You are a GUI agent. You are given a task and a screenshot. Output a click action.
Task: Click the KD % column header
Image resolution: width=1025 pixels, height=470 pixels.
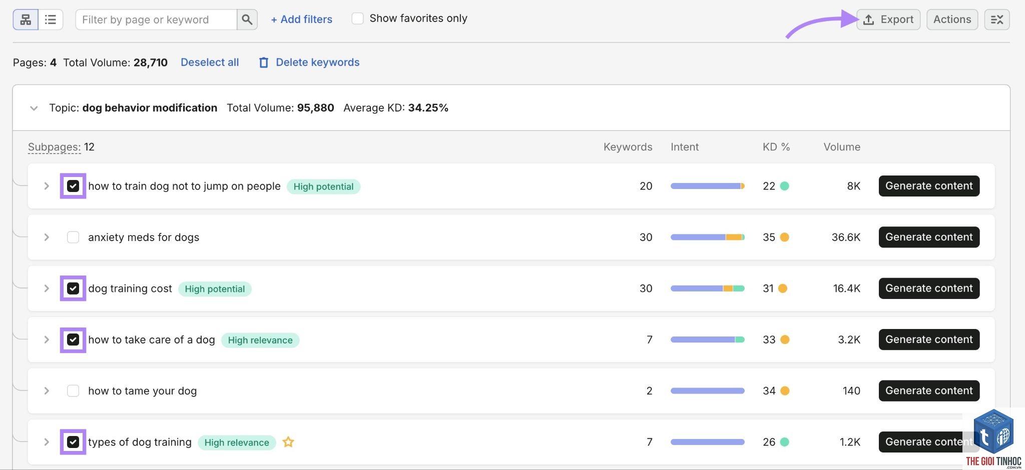click(x=776, y=147)
